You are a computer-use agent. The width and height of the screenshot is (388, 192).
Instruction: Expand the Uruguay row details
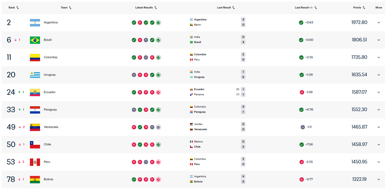379,75
